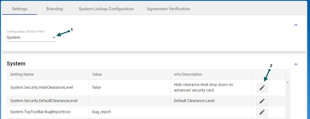Edit the System.Security.DefaultClearanceLevel setting

(x=262, y=101)
